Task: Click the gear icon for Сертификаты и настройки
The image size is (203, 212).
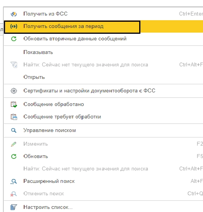Action: pyautogui.click(x=14, y=91)
